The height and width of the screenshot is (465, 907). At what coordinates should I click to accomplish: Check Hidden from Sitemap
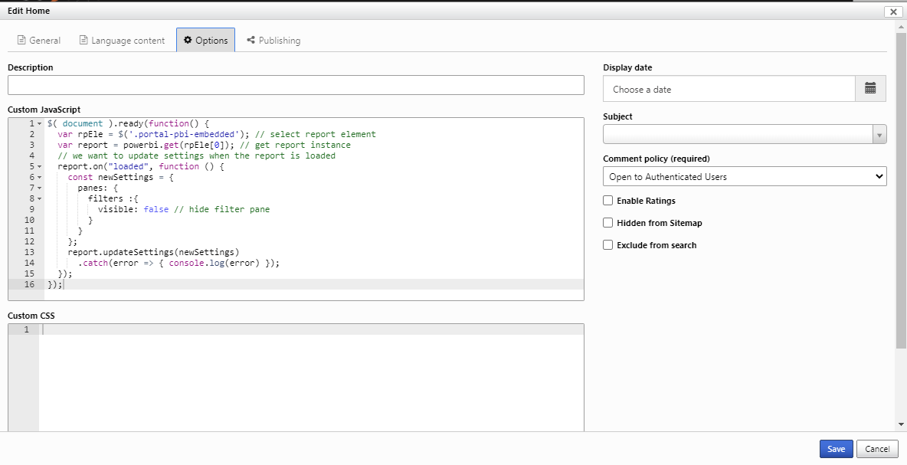607,223
